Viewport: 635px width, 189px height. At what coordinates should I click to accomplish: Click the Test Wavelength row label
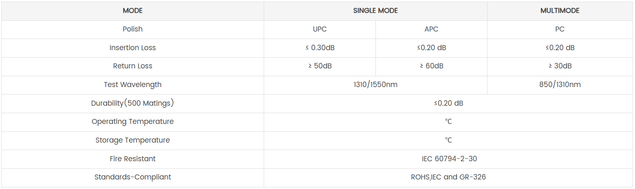[132, 85]
